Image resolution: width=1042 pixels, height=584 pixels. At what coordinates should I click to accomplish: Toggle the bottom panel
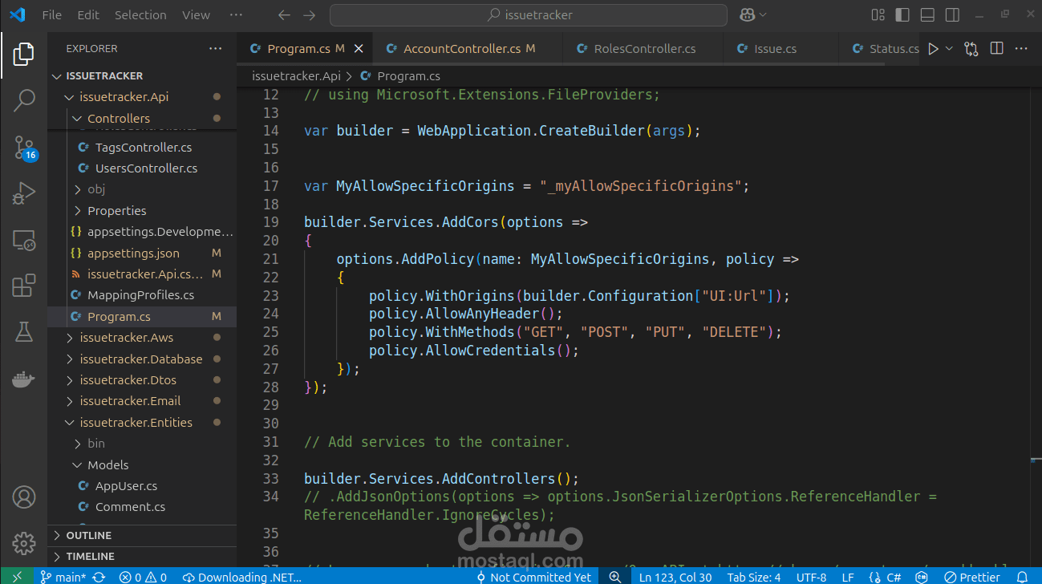tap(927, 14)
